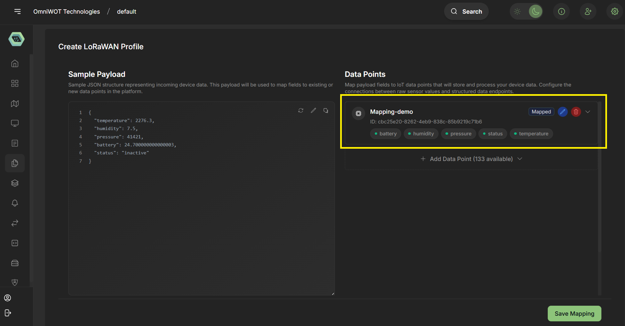Delete the Mapping-demo data point
Viewport: 625px width, 326px height.
coord(576,112)
